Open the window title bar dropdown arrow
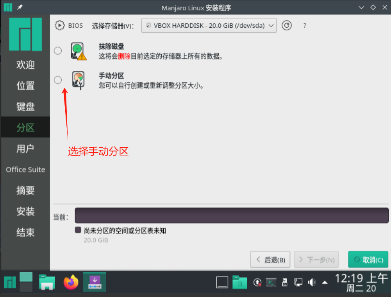The image size is (391, 297). (362, 7)
